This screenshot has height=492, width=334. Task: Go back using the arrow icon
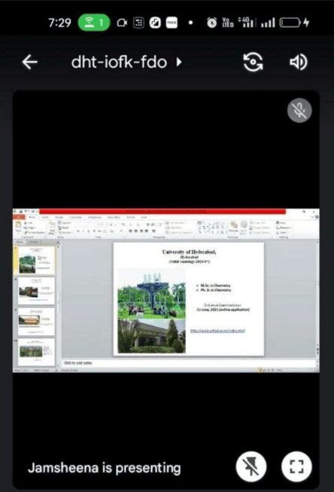[x=30, y=62]
